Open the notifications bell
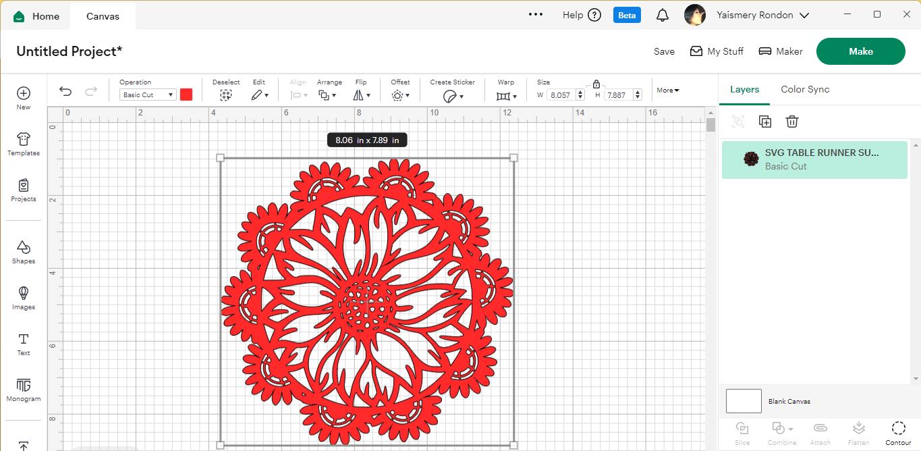Screen dimensions: 921x451 [x=663, y=15]
